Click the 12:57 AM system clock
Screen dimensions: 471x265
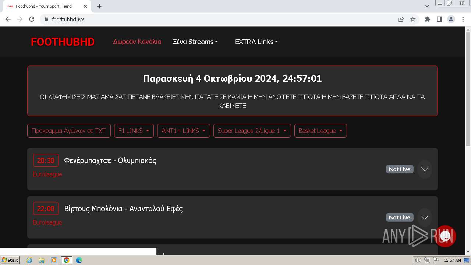452,260
